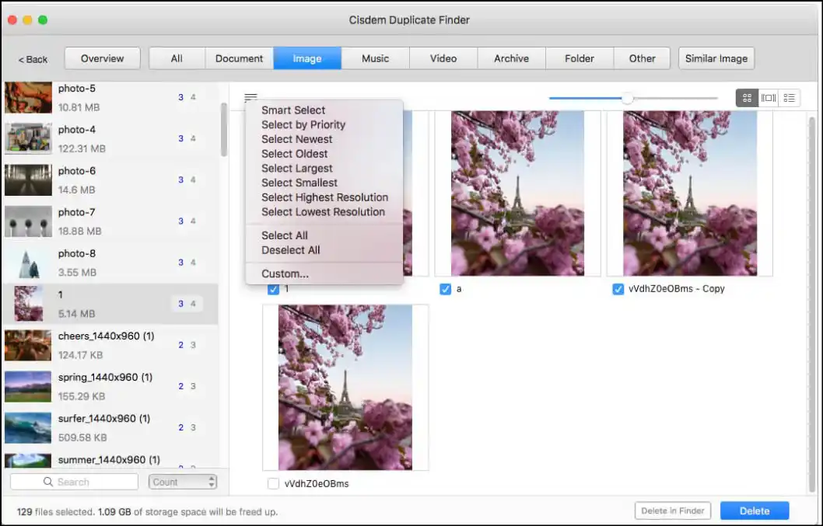The height and width of the screenshot is (526, 823).
Task: Click the Delete in Finder button
Action: 672,510
